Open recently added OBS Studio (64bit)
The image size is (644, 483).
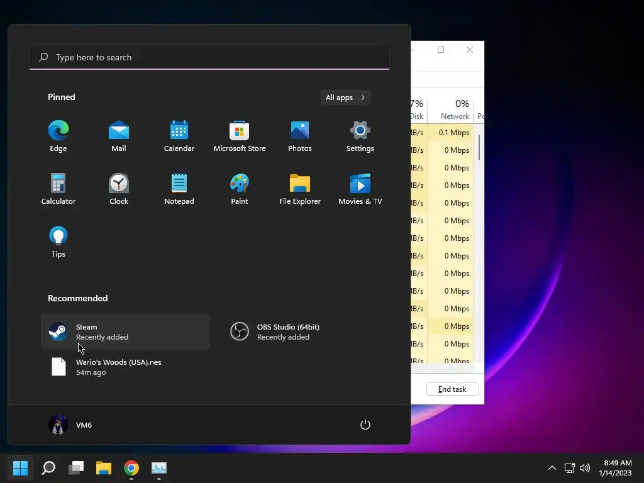[306, 332]
